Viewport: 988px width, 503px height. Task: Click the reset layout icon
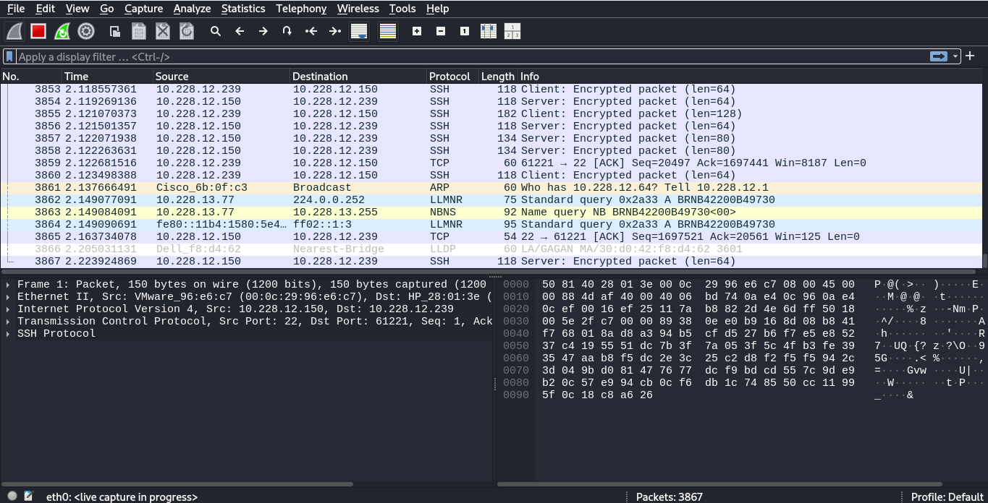click(x=512, y=31)
